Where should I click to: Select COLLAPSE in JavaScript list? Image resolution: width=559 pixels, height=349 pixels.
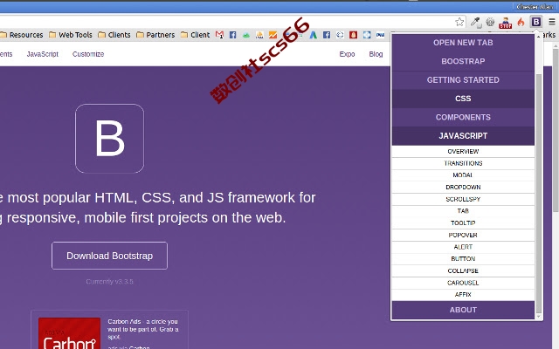point(463,270)
